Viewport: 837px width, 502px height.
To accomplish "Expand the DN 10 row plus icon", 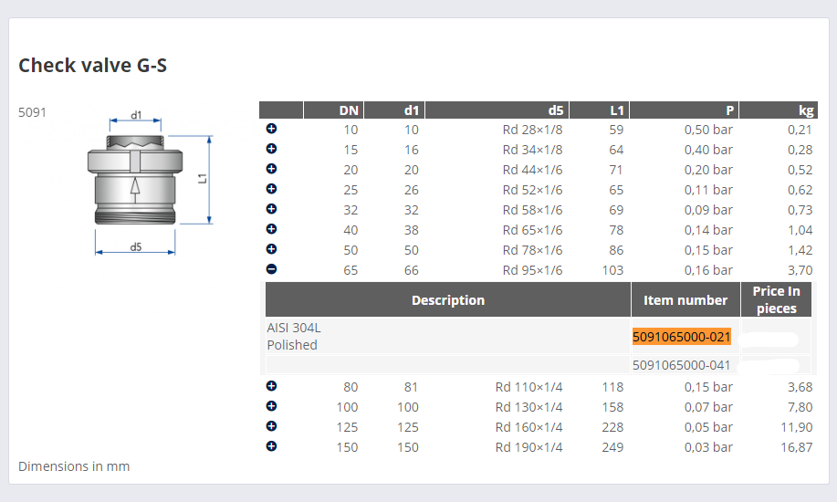I will click(x=271, y=129).
